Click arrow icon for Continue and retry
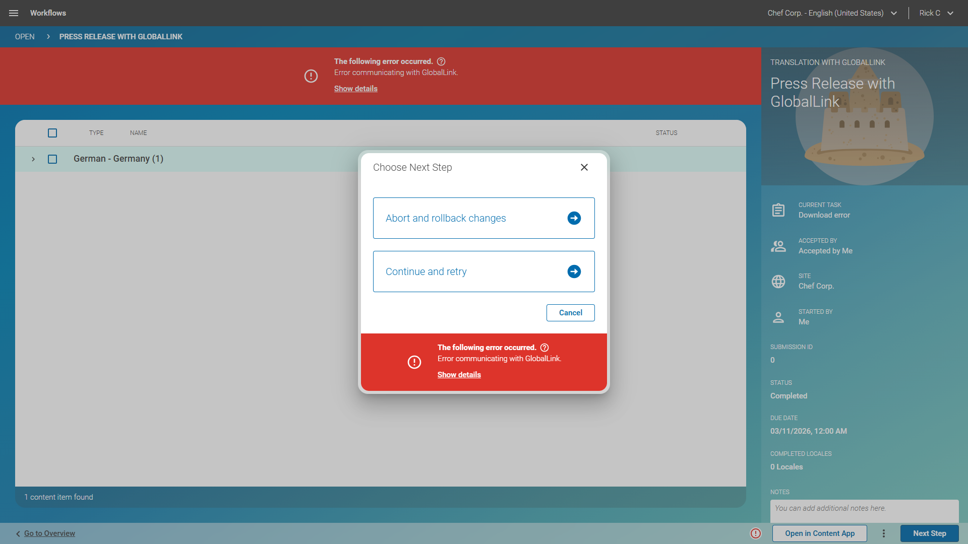This screenshot has width=968, height=544. click(x=574, y=271)
